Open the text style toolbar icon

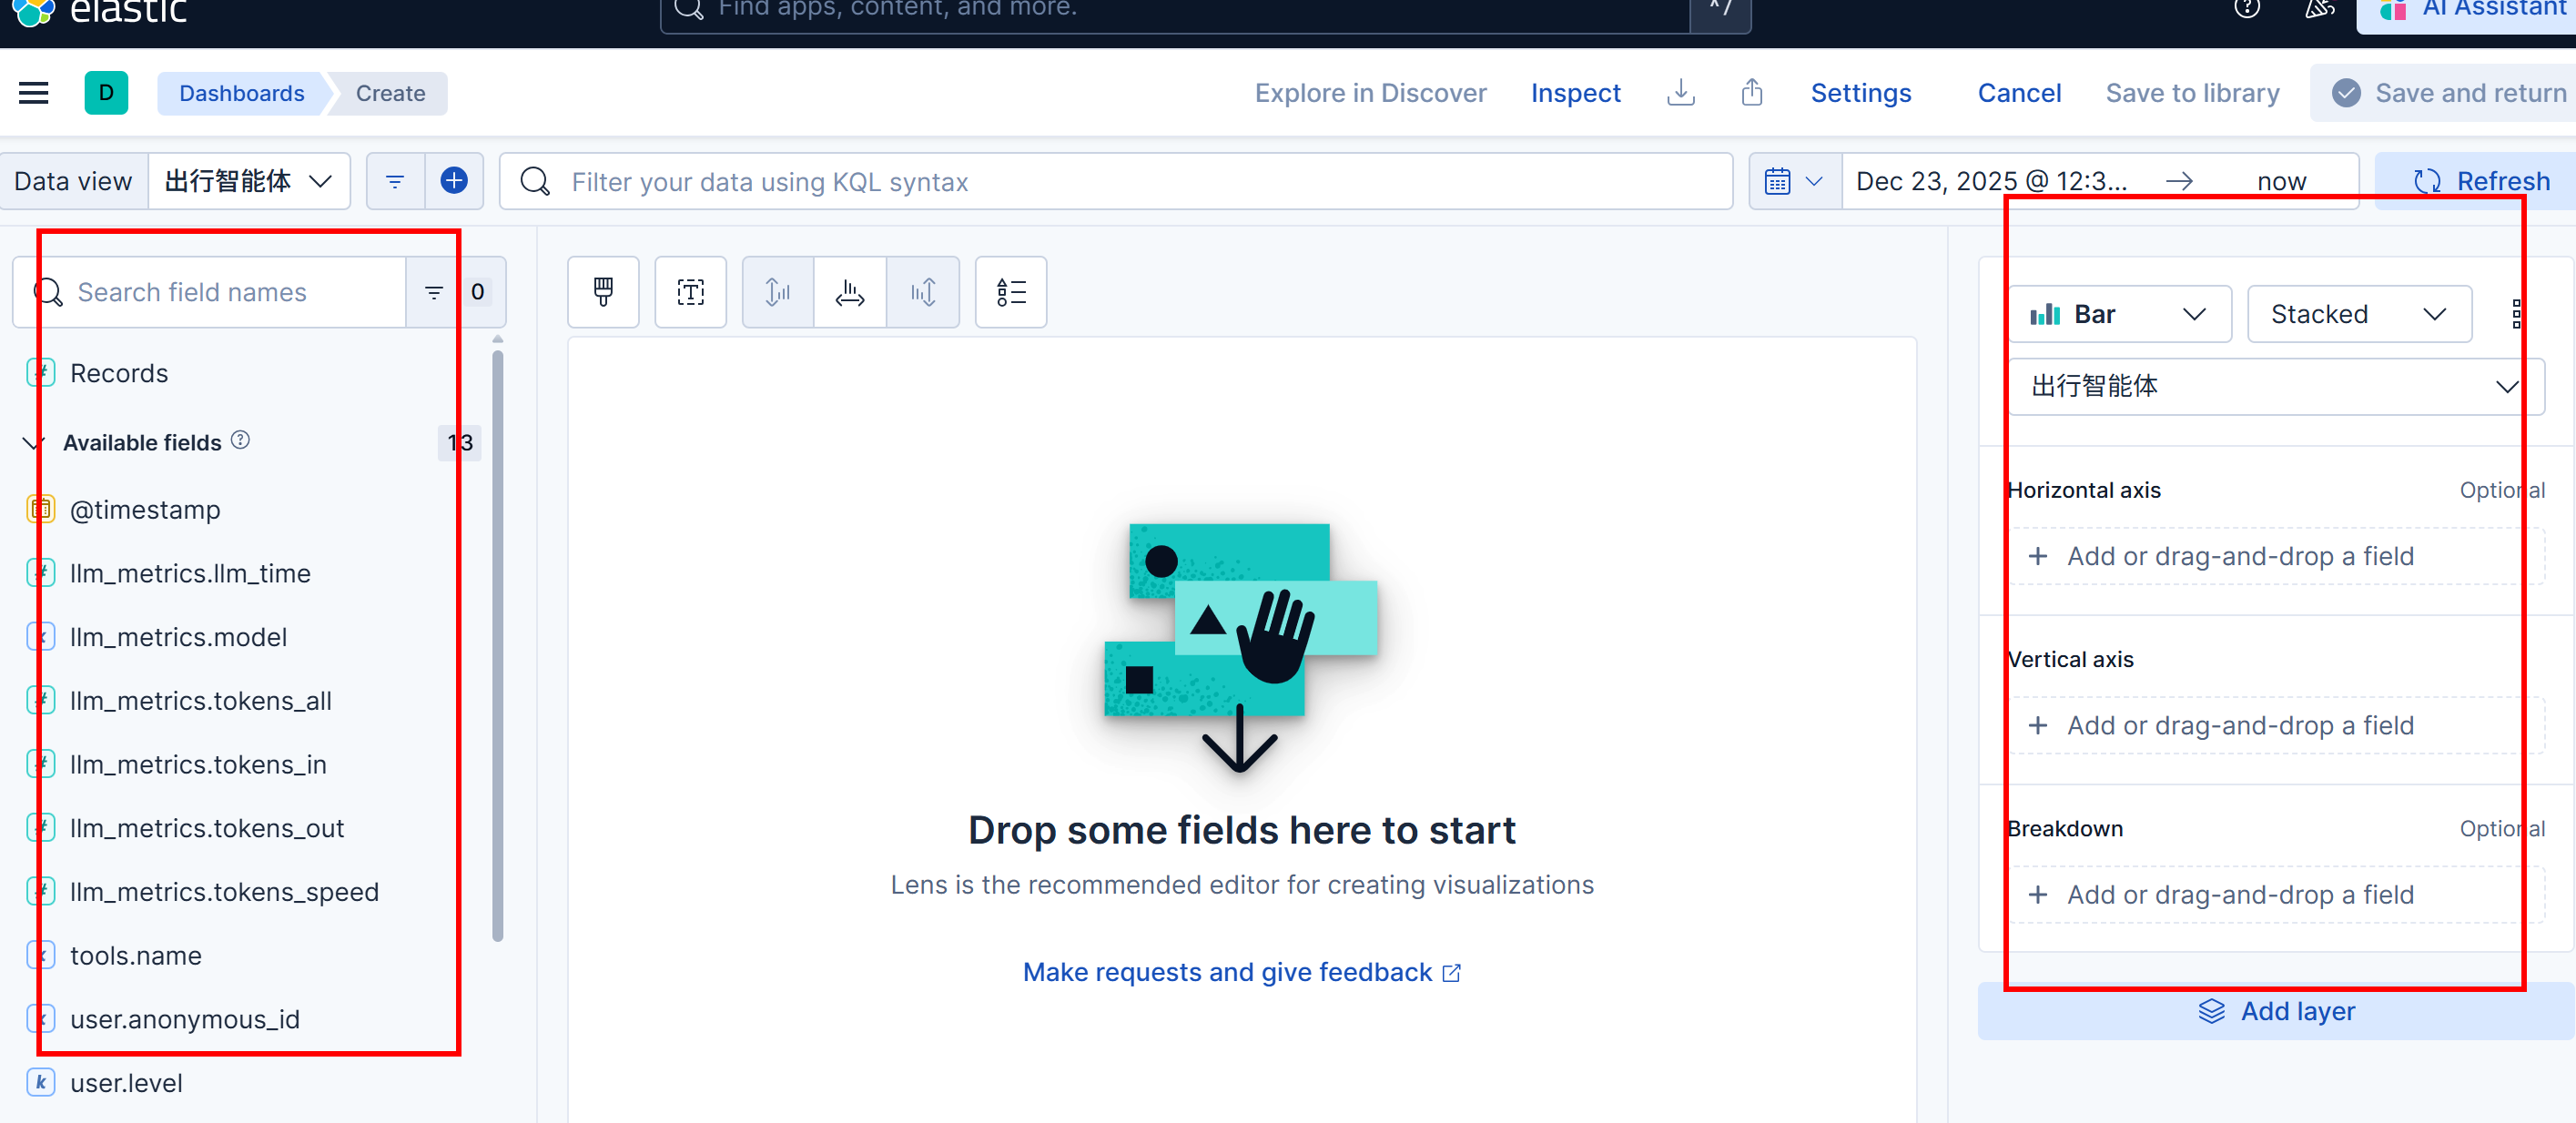pyautogui.click(x=690, y=292)
